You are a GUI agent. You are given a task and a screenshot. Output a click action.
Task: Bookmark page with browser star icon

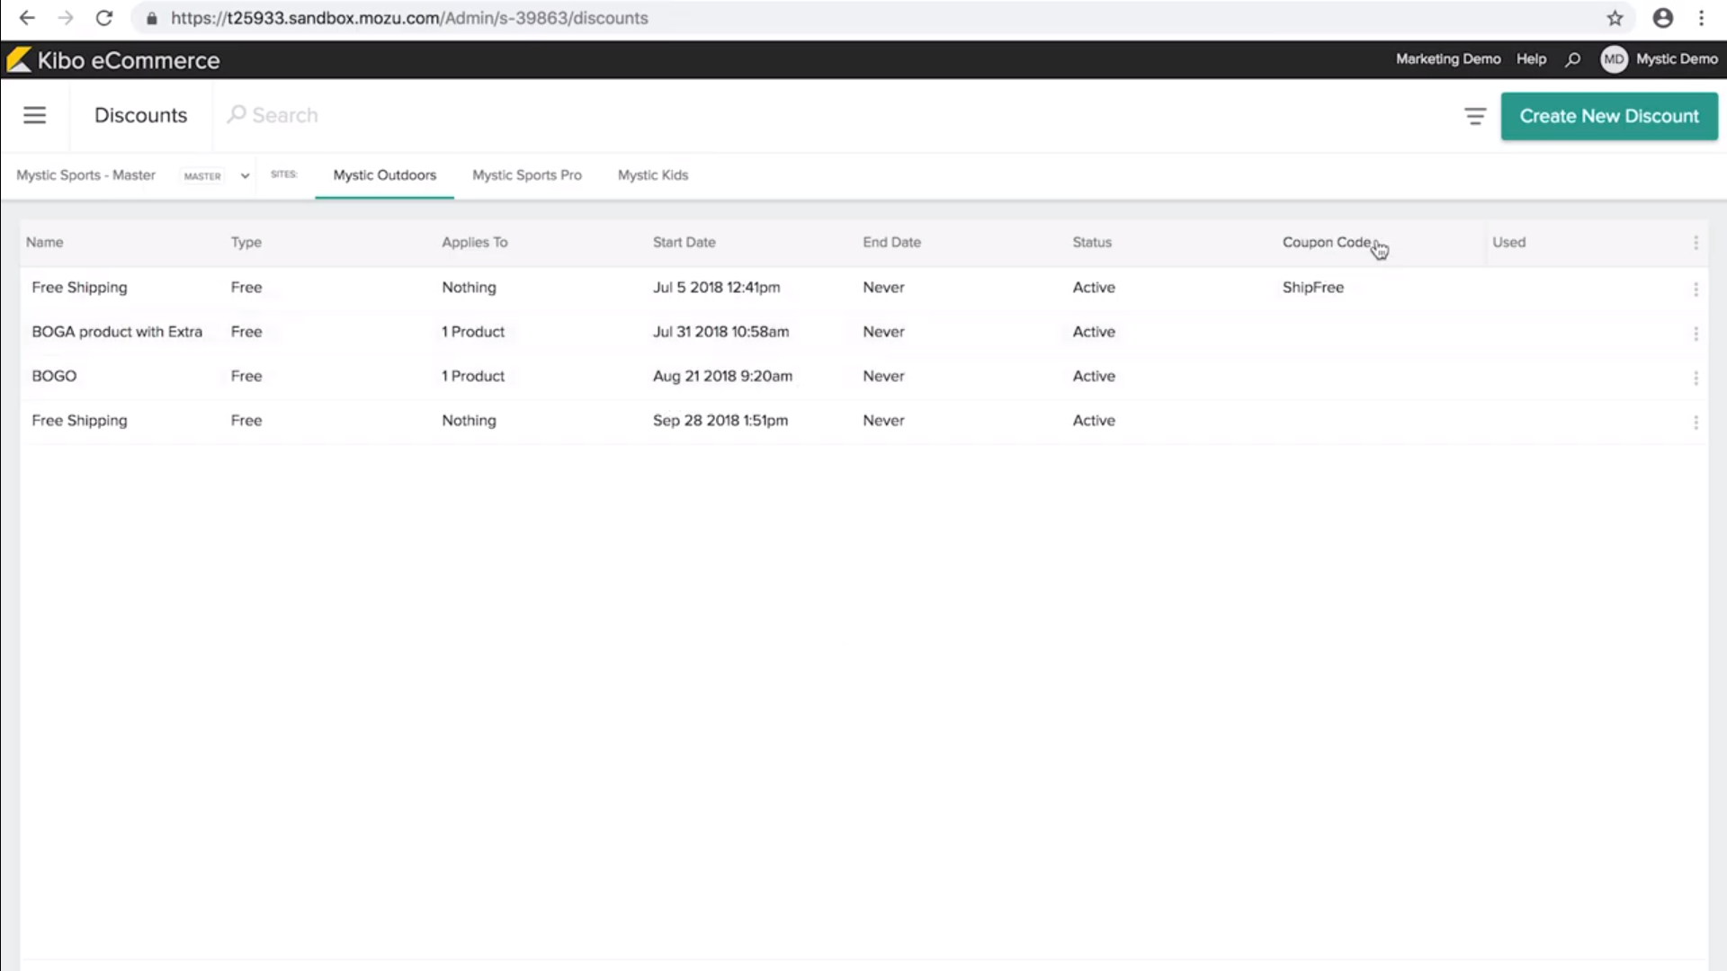[x=1615, y=18]
